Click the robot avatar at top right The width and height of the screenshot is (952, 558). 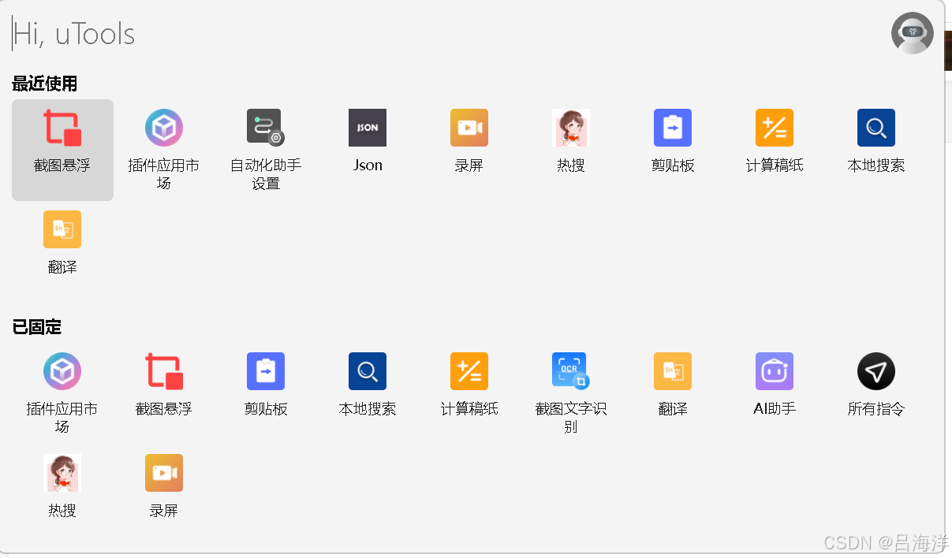click(913, 33)
